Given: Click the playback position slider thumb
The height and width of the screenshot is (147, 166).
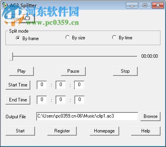Looking at the screenshot, I should (x=11, y=56).
